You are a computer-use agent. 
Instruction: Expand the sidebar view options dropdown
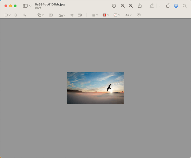pyautogui.click(x=30, y=6)
